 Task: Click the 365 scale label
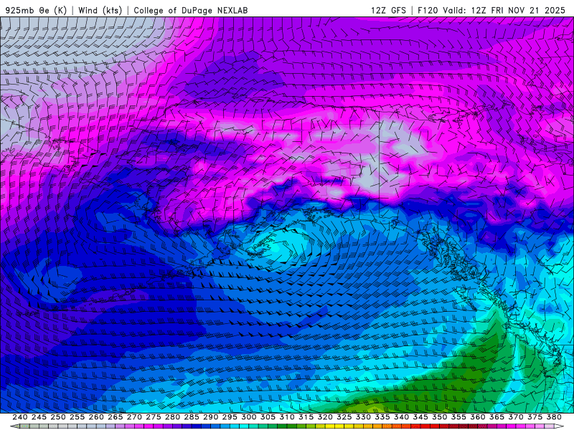(497, 417)
